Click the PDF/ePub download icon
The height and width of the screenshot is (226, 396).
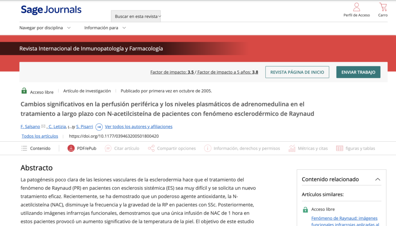click(x=71, y=148)
